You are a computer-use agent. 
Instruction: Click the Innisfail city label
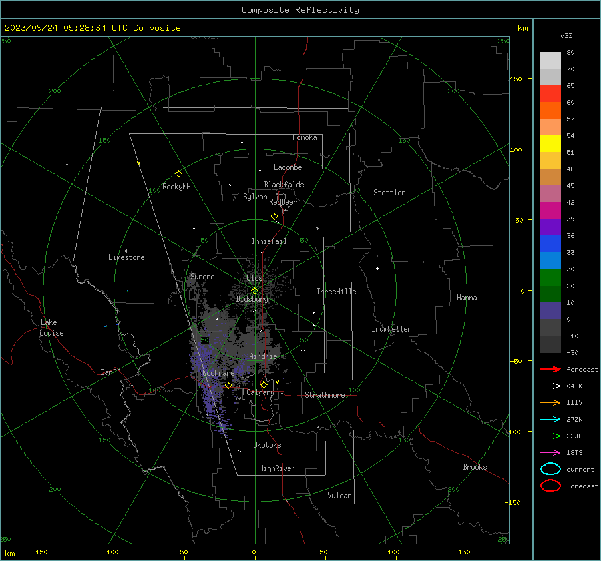pos(269,241)
